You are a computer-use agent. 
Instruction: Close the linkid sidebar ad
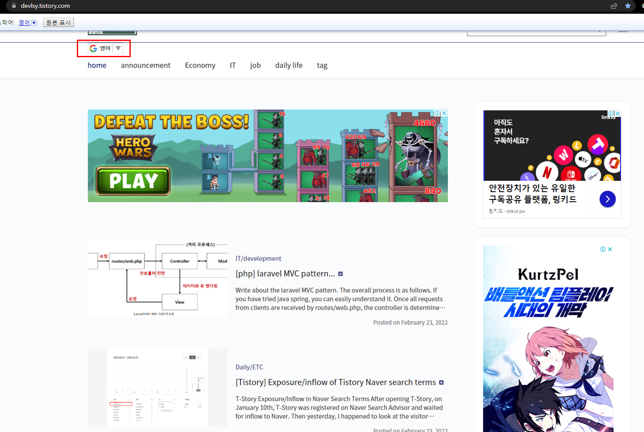(x=618, y=114)
